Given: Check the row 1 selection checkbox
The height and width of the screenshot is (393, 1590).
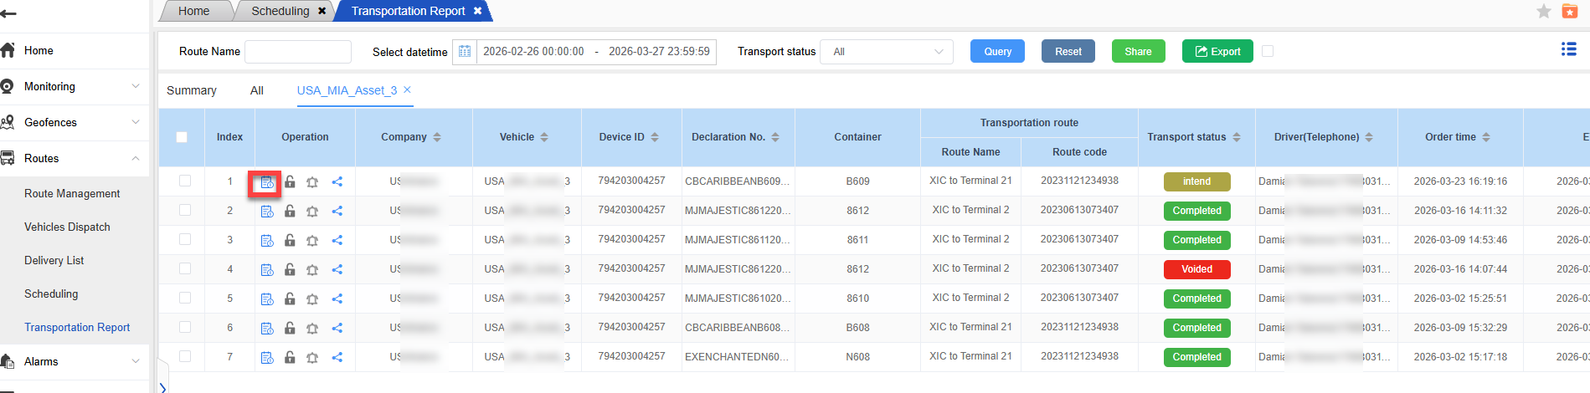Looking at the screenshot, I should click(185, 181).
